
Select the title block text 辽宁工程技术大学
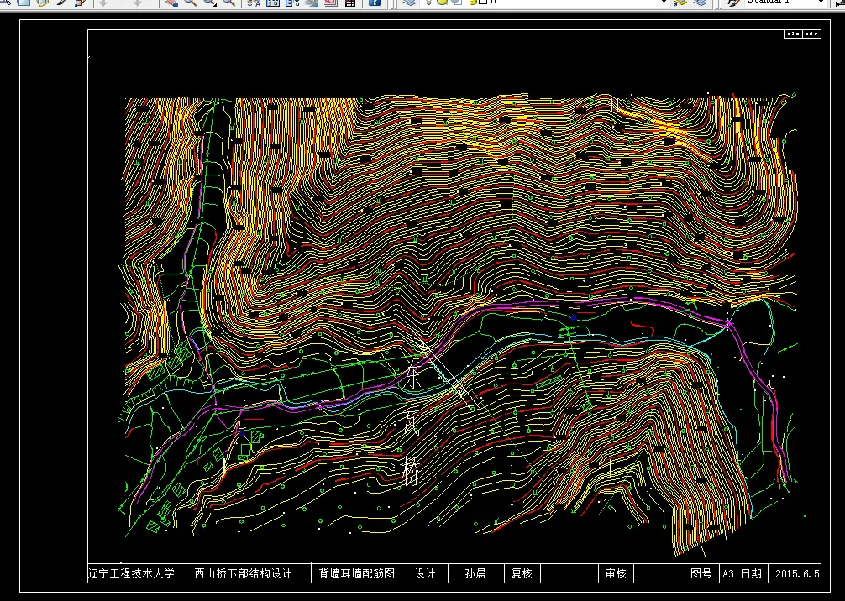click(132, 573)
